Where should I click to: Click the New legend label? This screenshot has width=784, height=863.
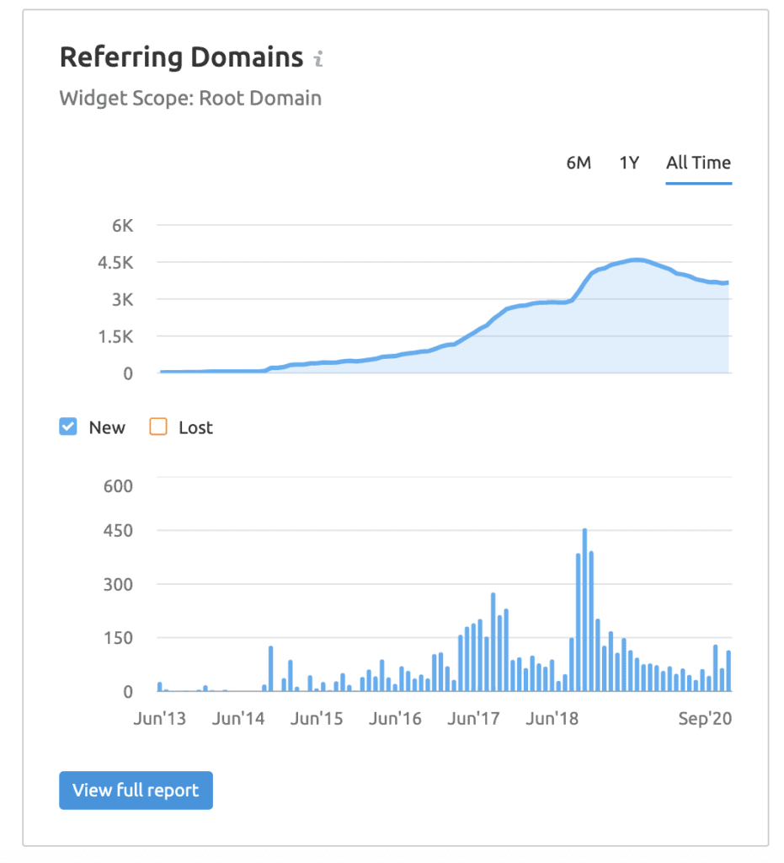[107, 427]
